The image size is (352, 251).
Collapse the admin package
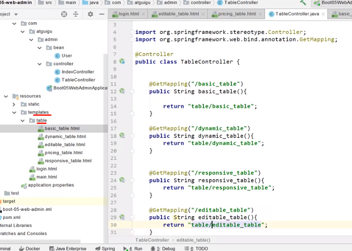click(31, 39)
